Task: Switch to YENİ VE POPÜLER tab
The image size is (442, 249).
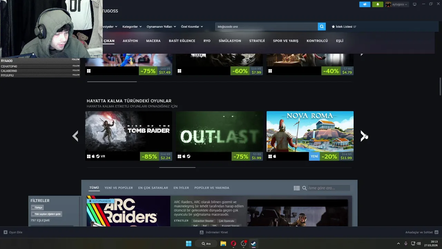Action: pyautogui.click(x=118, y=188)
